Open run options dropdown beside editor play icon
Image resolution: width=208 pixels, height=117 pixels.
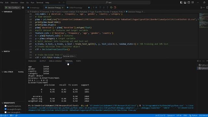click(x=204, y=8)
